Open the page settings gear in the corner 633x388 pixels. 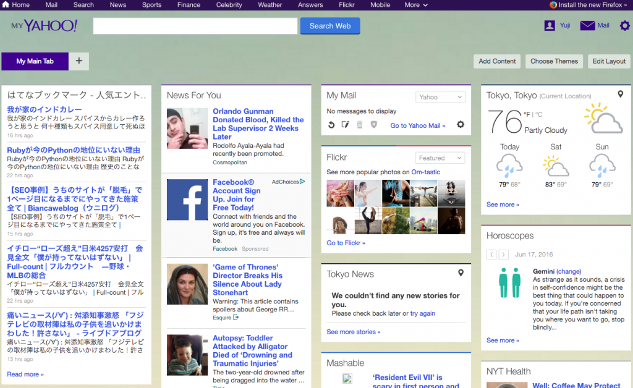click(x=624, y=25)
